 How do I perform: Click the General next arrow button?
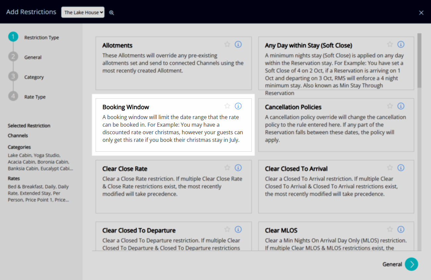[x=411, y=264]
